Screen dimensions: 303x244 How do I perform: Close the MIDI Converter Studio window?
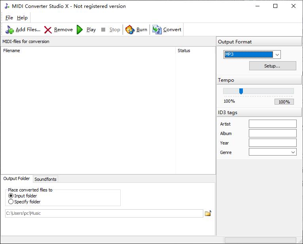[x=294, y=6]
